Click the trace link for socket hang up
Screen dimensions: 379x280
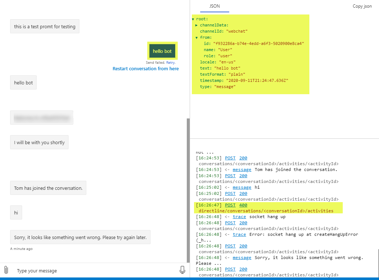(x=239, y=216)
